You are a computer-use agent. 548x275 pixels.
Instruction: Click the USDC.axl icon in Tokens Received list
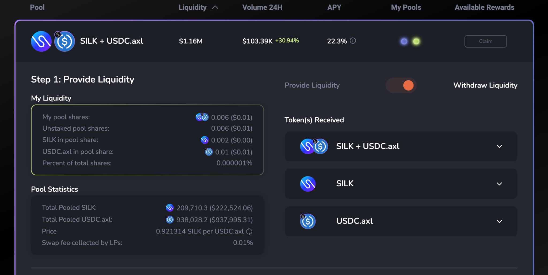(308, 221)
